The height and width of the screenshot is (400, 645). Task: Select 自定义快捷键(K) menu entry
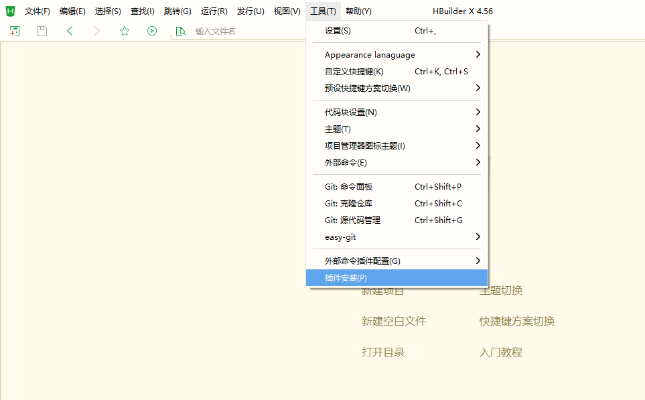tap(397, 72)
